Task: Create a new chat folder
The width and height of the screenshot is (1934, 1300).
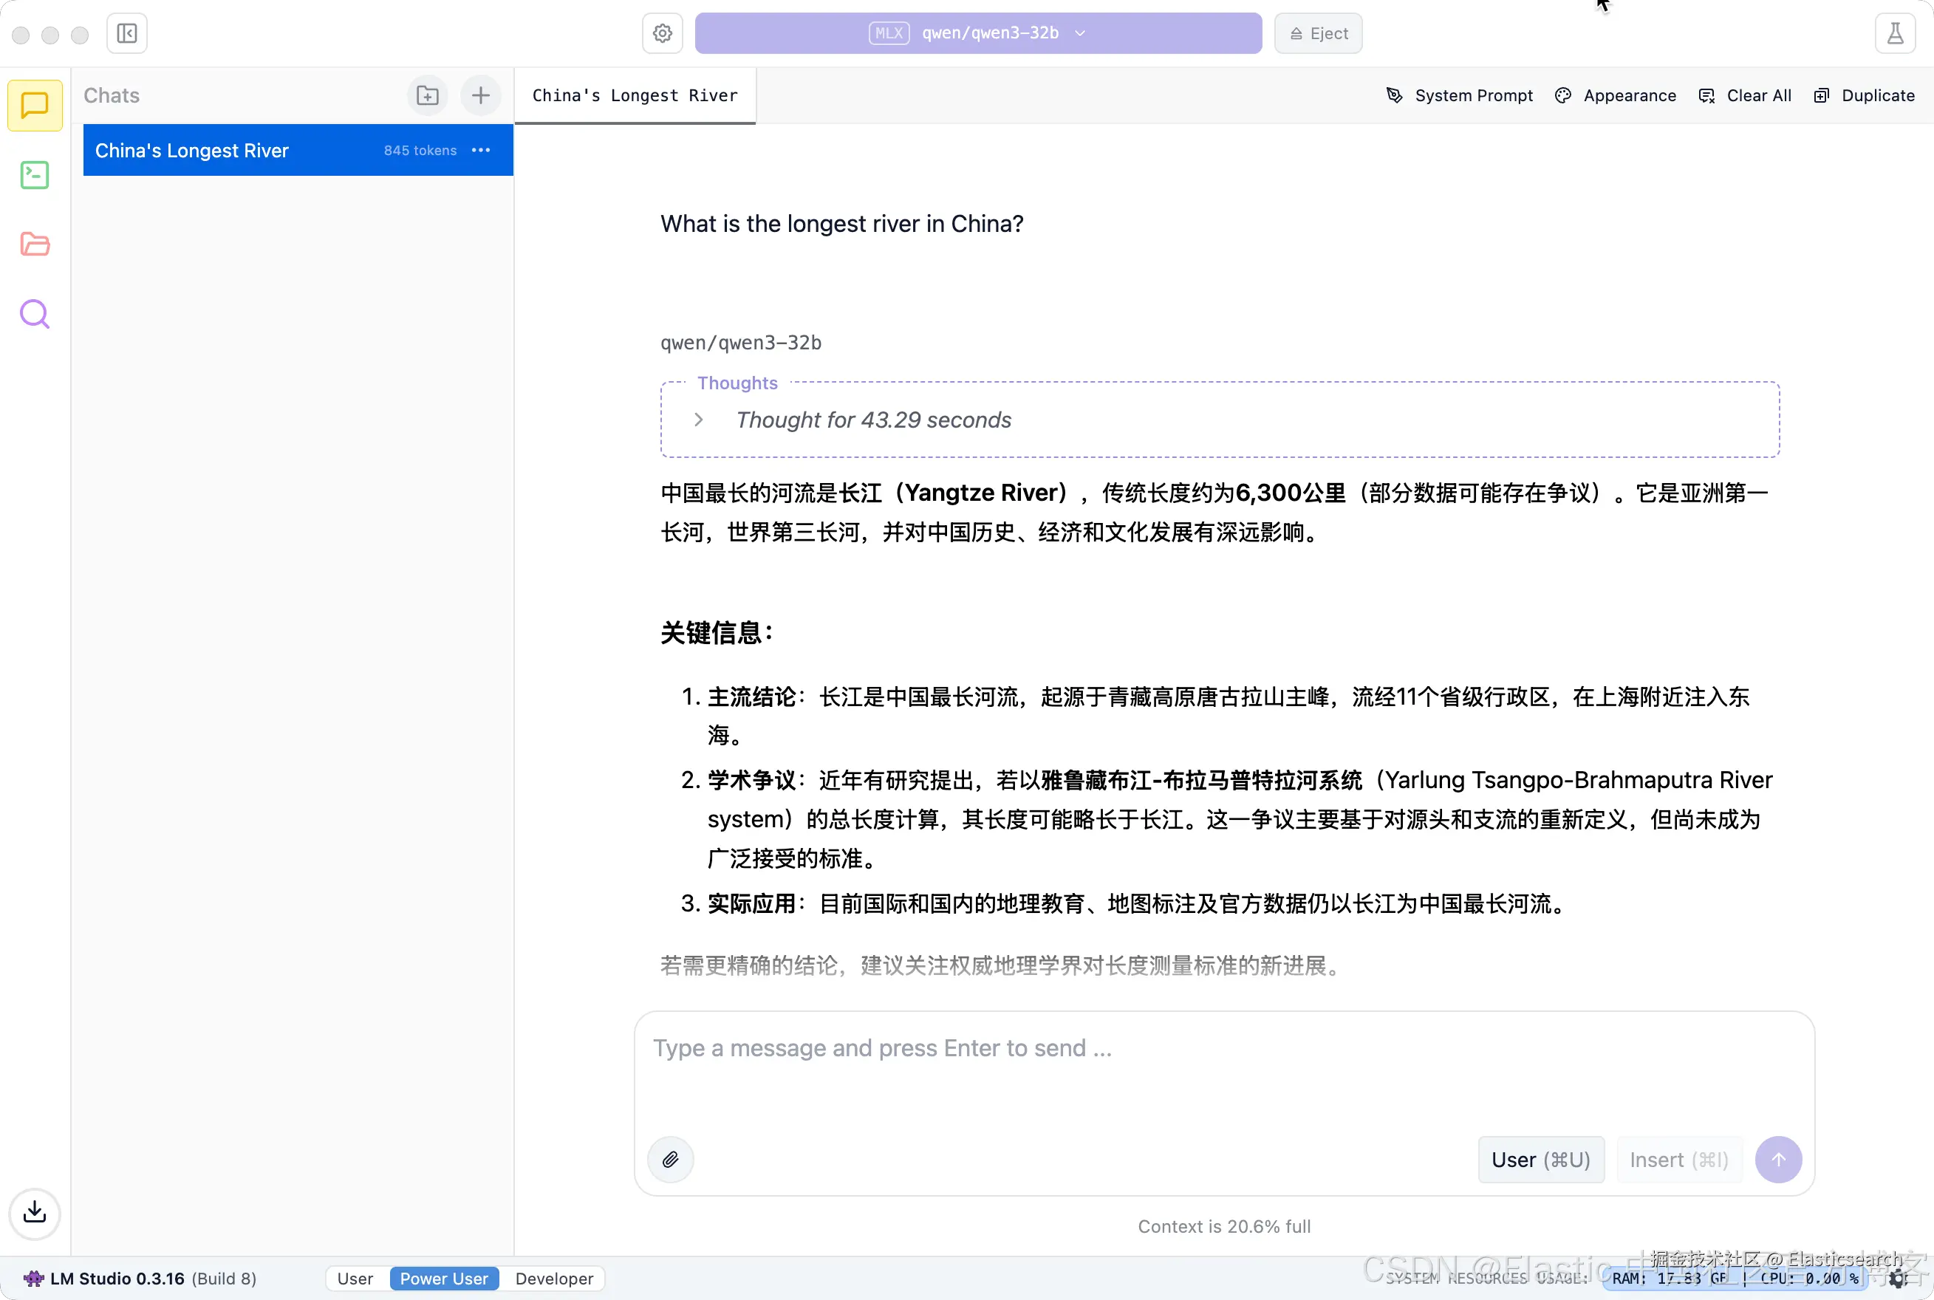Action: click(427, 95)
